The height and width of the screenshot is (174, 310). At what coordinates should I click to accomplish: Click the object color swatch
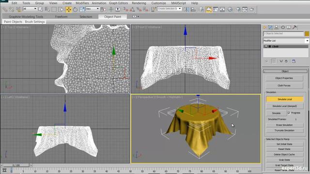[x=307, y=34]
